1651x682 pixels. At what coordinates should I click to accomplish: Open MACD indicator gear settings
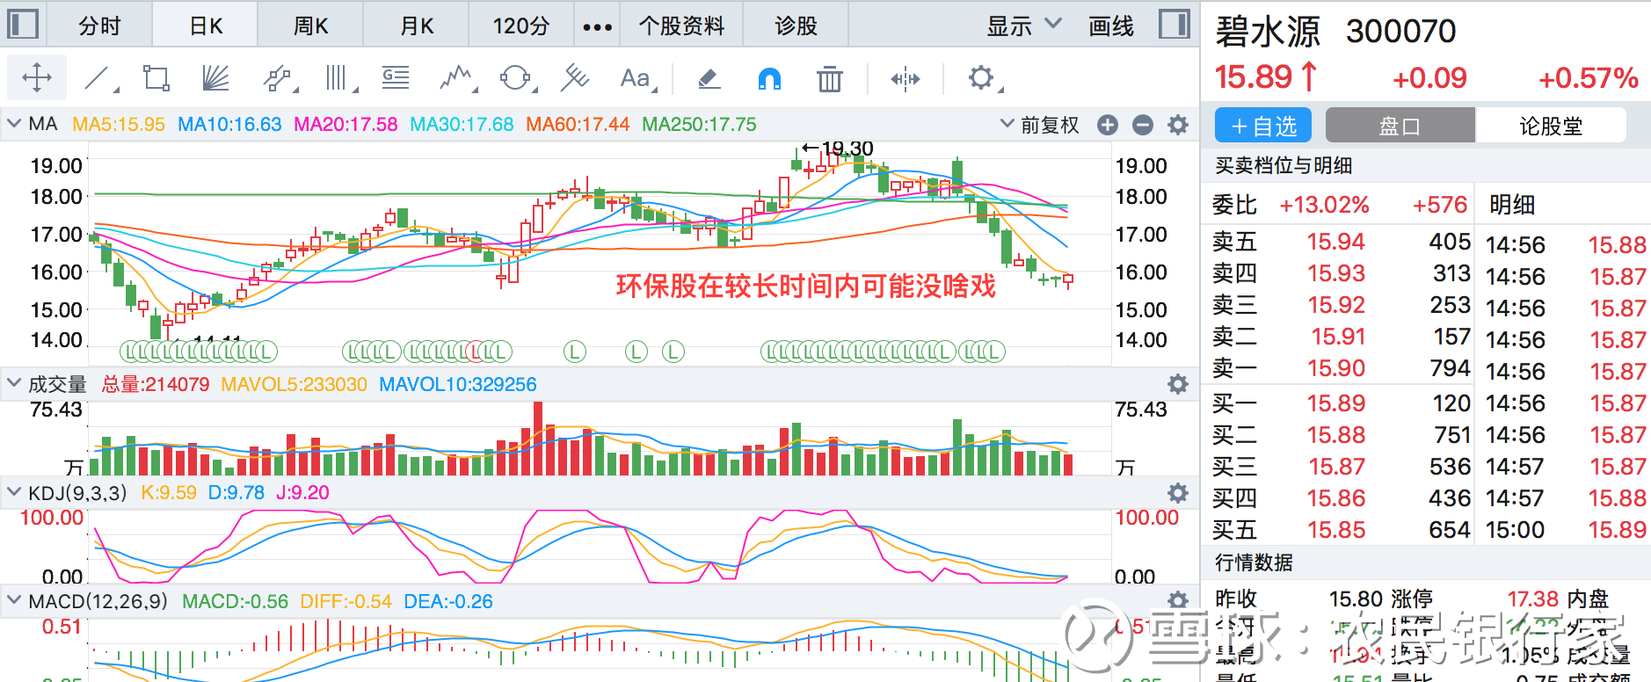[x=1178, y=600]
